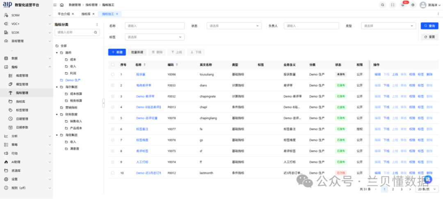The height and width of the screenshot is (199, 443).
Task: Open the three-dot menu of 指标分类 panel
Action: (97, 25)
